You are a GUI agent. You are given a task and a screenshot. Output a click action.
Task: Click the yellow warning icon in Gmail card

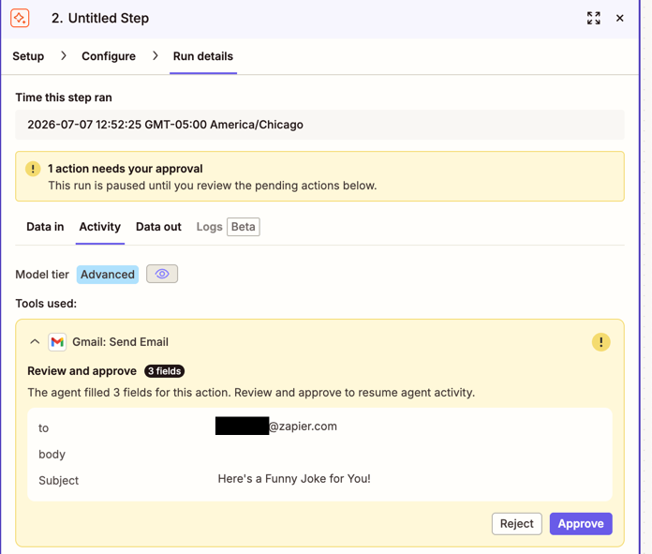(600, 342)
